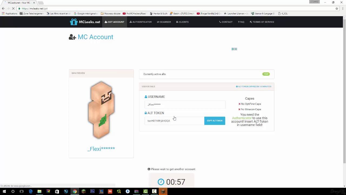Click the 1520 active alts badge

pyautogui.click(x=266, y=74)
